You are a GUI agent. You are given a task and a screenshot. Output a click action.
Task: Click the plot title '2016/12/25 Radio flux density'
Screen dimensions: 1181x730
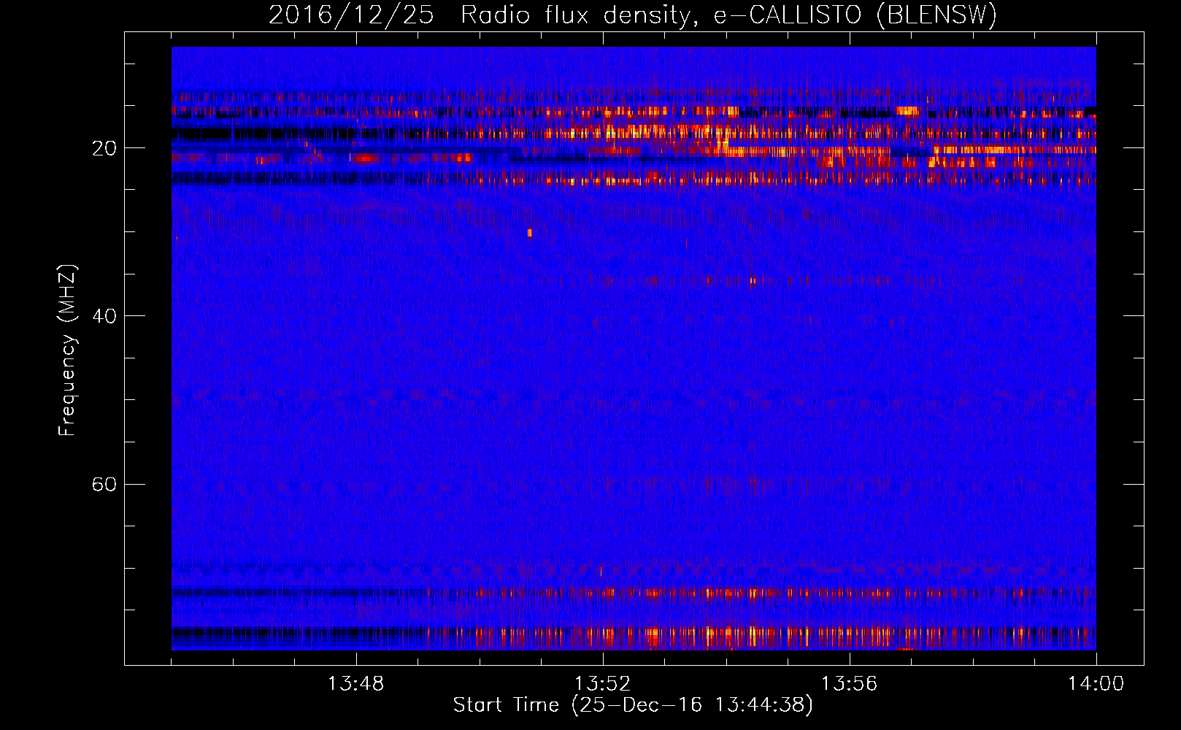pos(633,15)
